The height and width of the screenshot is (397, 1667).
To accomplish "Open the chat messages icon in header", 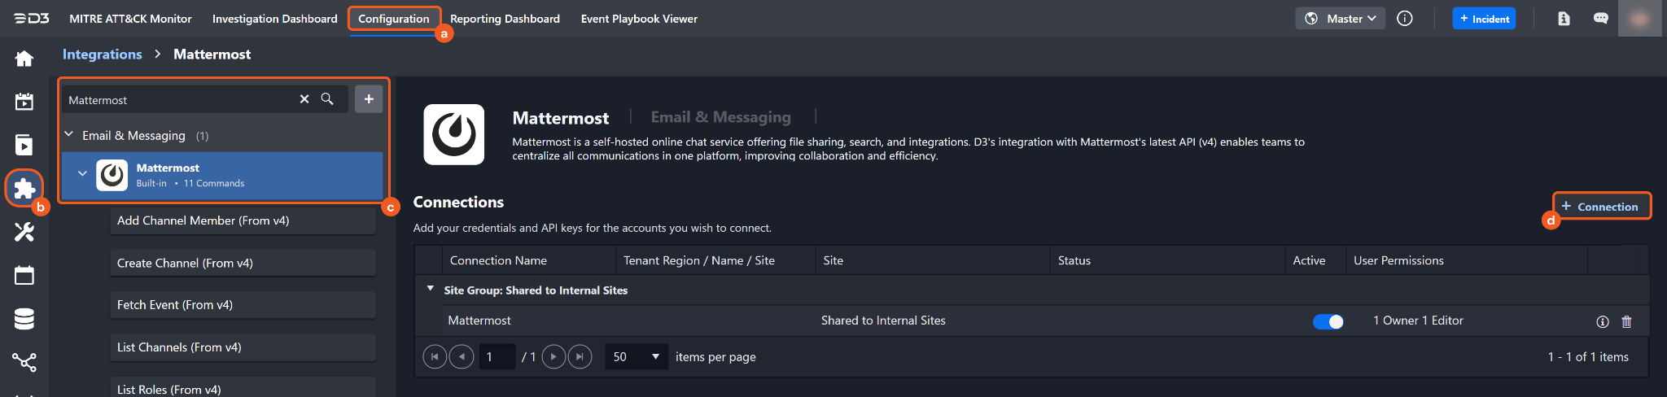I will tap(1600, 19).
